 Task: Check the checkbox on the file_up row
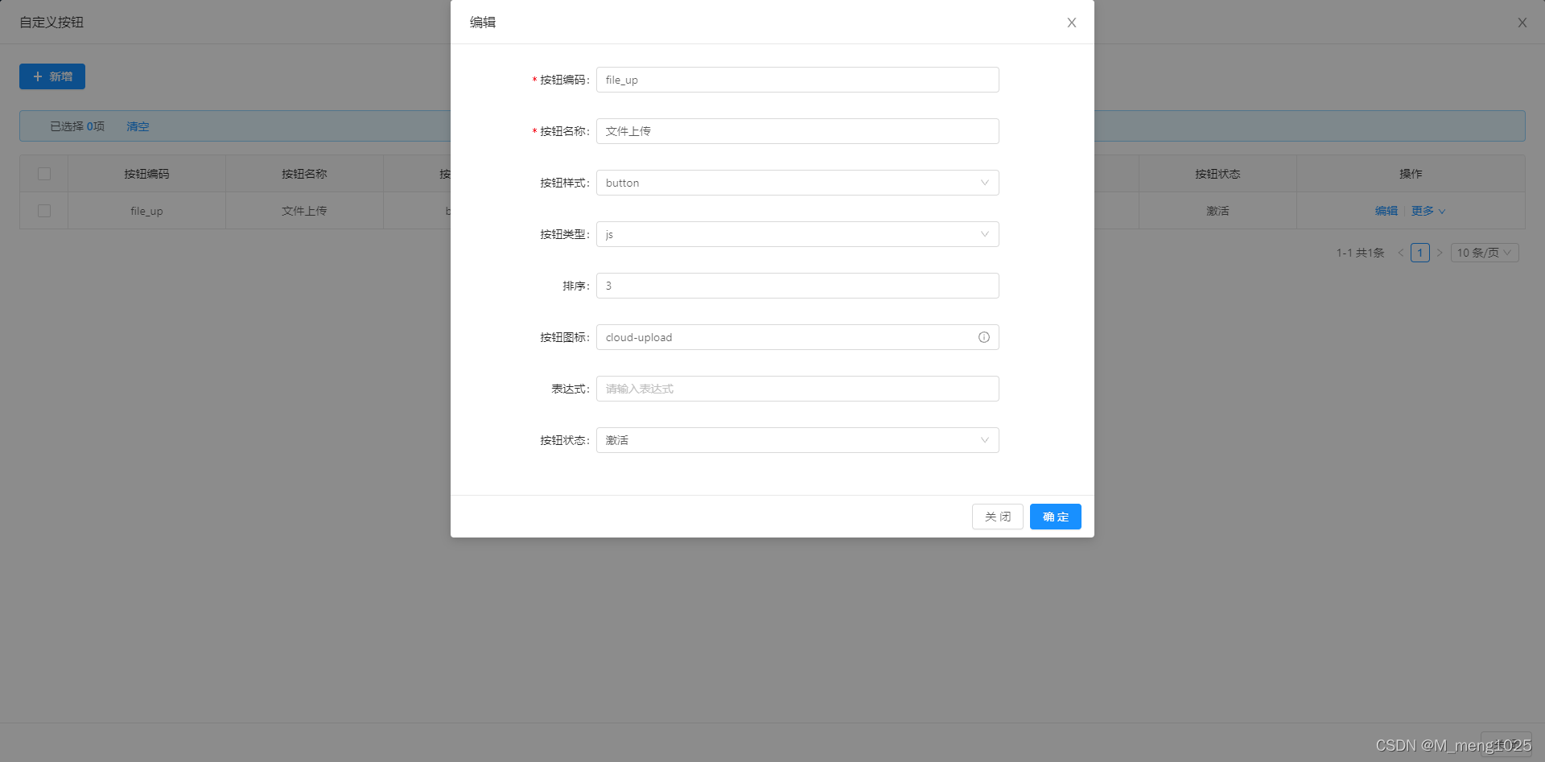pos(43,210)
